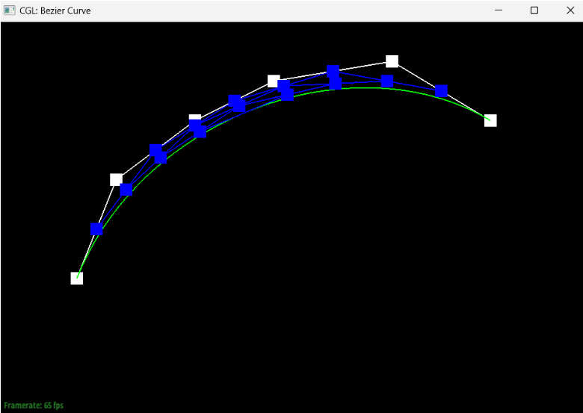Screen dimensions: 583x413
Task: Minimize the Bezier Curve window
Action: pyautogui.click(x=499, y=10)
